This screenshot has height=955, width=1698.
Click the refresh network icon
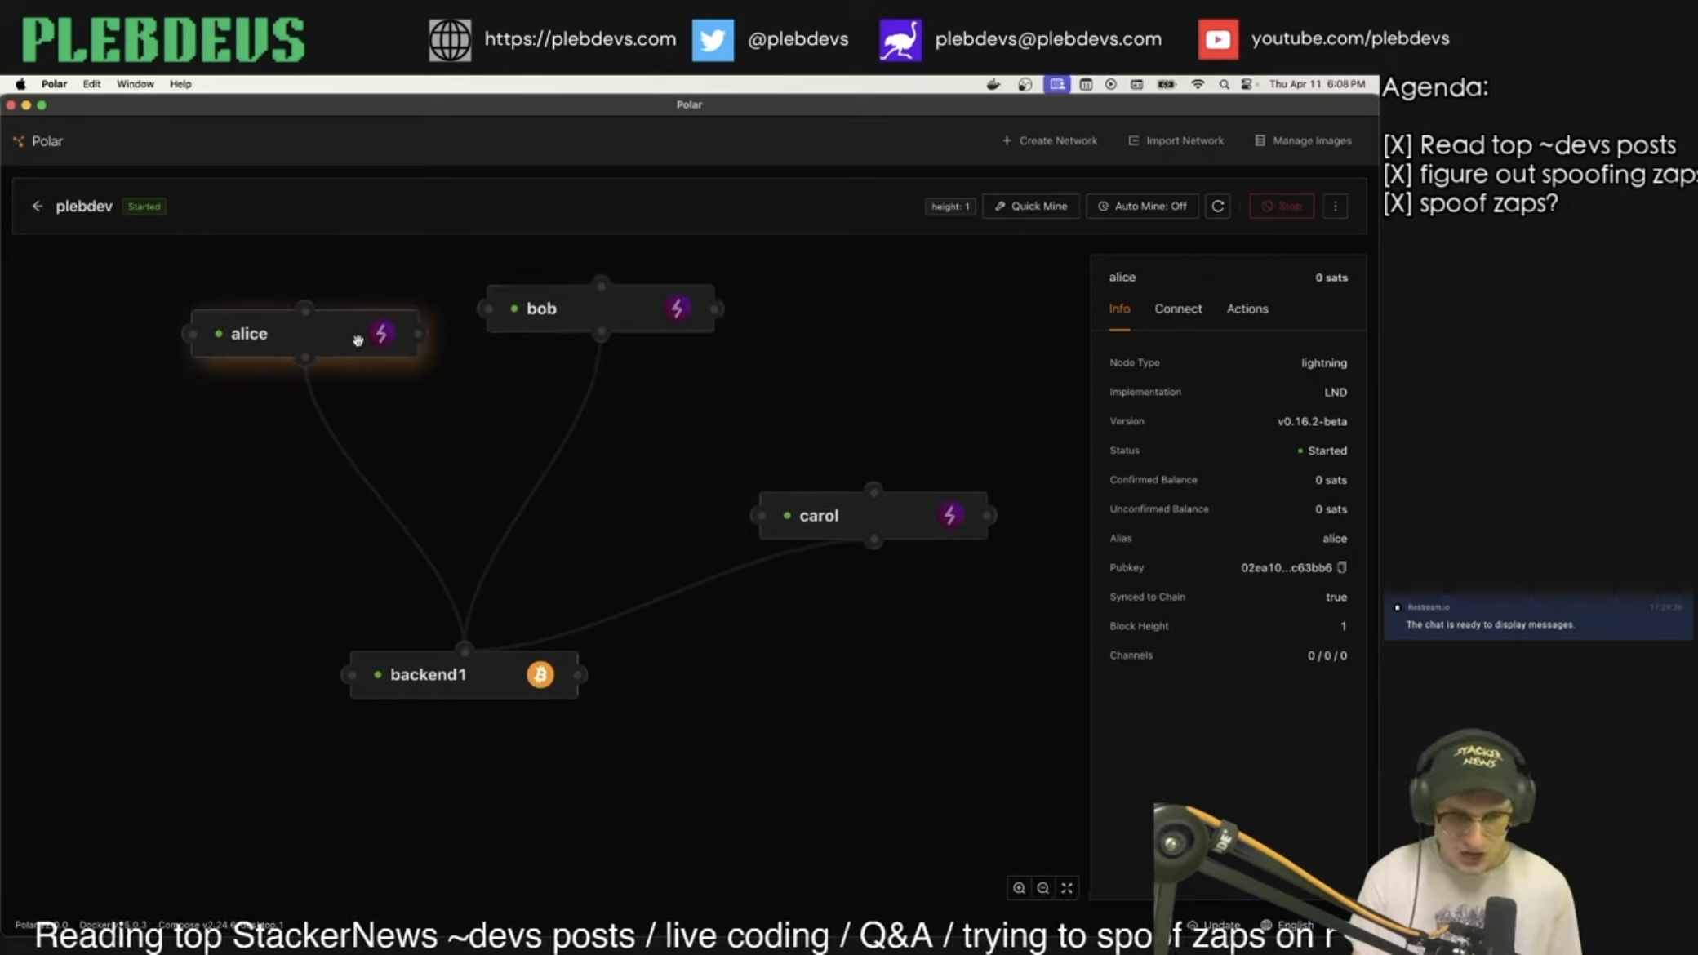[1218, 207]
